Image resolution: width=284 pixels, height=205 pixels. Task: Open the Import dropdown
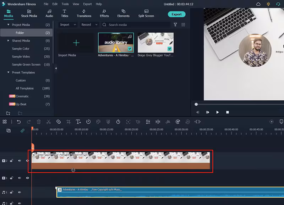click(x=68, y=25)
